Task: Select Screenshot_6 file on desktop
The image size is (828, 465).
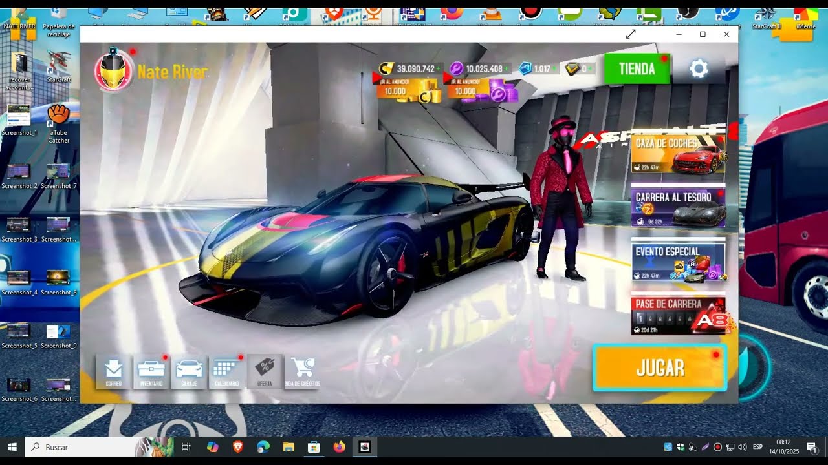Action: tap(19, 388)
